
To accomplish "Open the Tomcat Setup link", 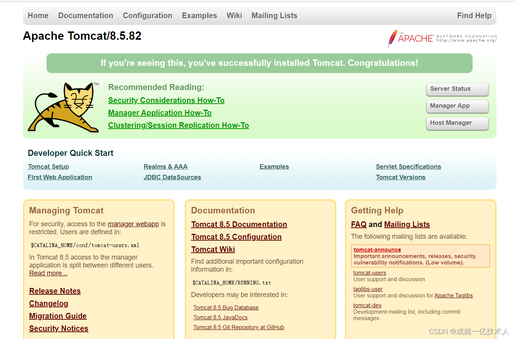I will pos(48,166).
